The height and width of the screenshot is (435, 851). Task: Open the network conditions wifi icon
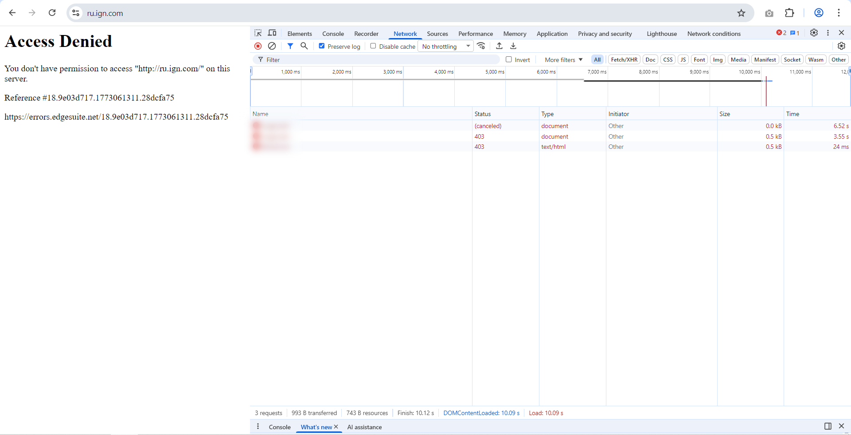pyautogui.click(x=481, y=46)
